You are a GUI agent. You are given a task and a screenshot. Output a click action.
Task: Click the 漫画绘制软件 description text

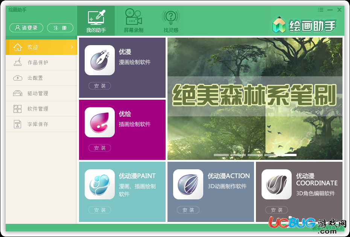135,62
